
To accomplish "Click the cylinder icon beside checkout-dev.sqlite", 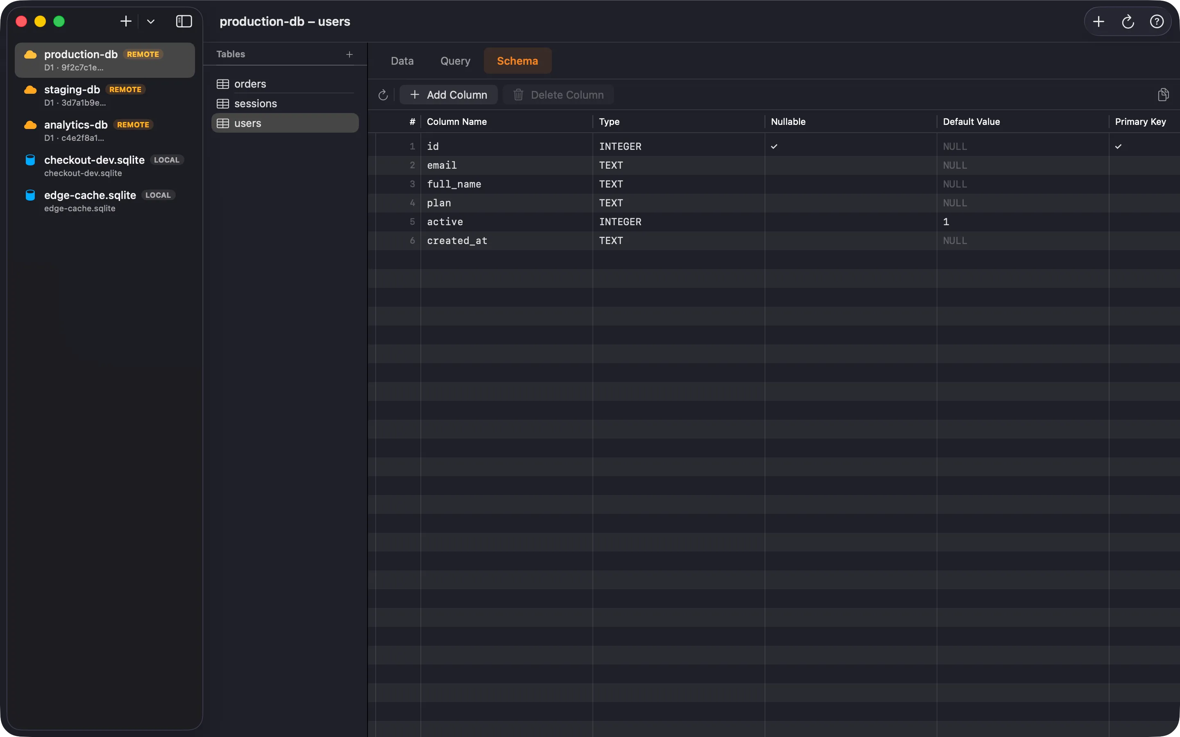I will pos(30,160).
